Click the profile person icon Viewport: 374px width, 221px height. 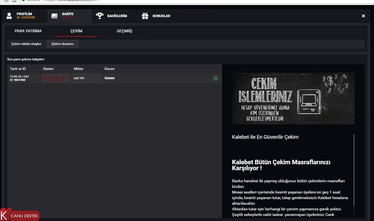[x=9, y=16]
